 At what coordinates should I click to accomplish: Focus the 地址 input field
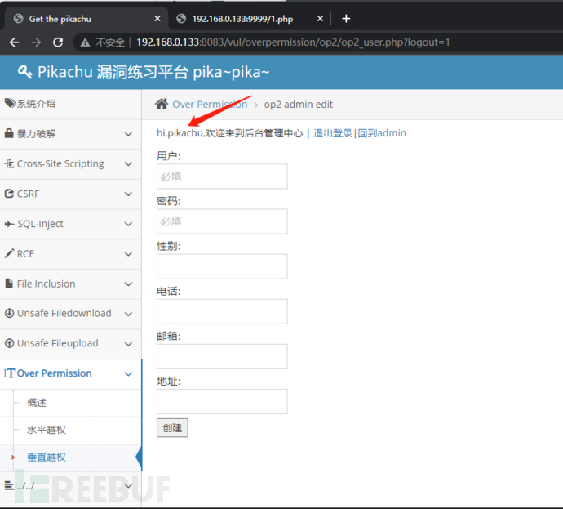(x=222, y=401)
